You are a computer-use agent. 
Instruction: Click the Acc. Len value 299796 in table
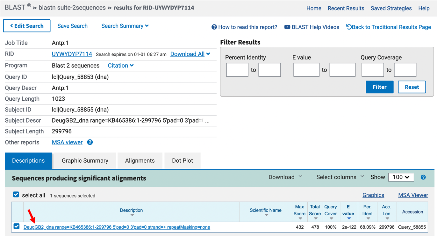386,227
